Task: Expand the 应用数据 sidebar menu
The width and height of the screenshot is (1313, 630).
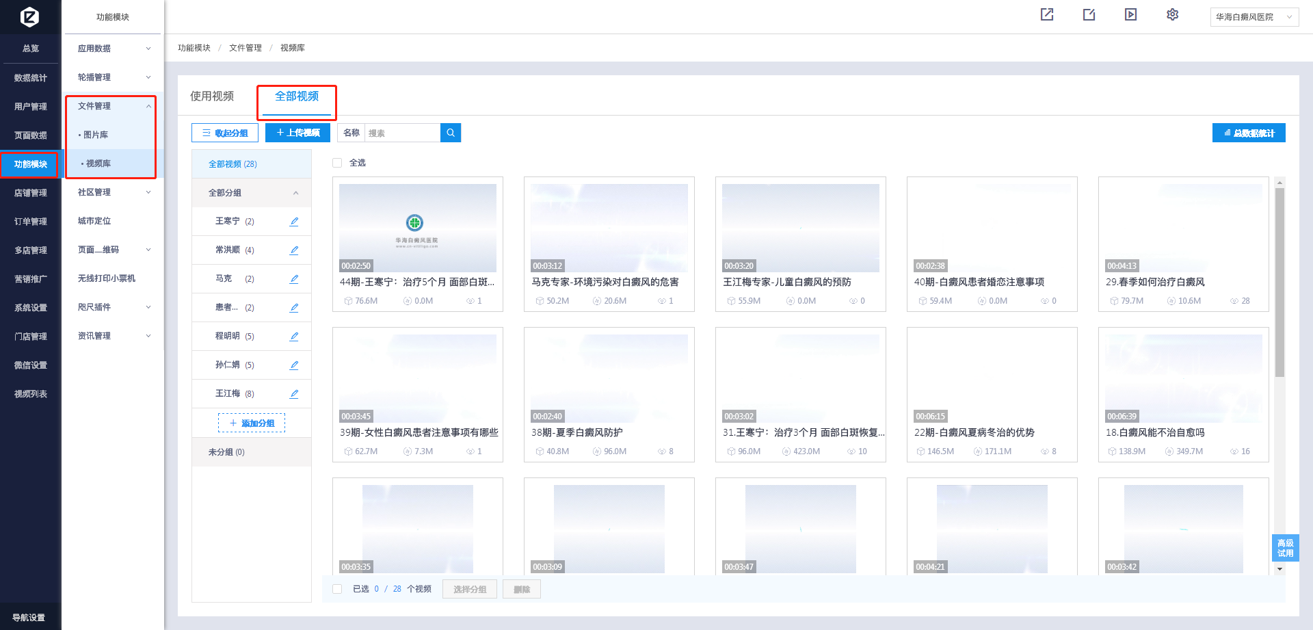Action: tap(114, 49)
